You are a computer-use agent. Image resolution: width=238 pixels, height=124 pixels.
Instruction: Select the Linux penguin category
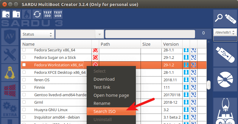coord(9,73)
